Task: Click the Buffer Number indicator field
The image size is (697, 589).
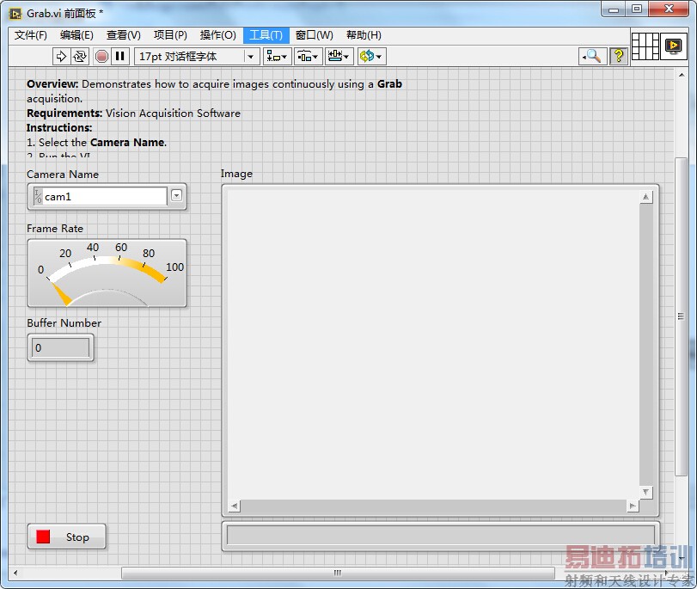Action: (60, 347)
